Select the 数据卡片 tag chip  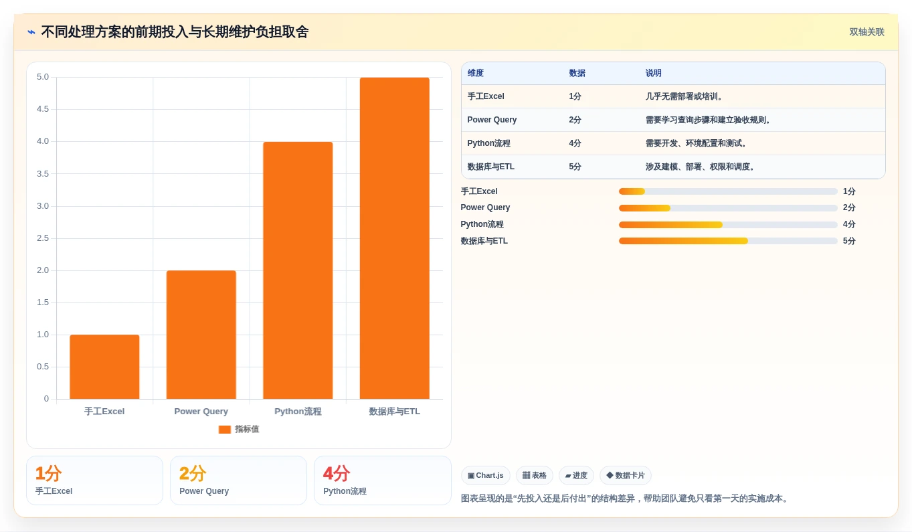[x=626, y=476]
